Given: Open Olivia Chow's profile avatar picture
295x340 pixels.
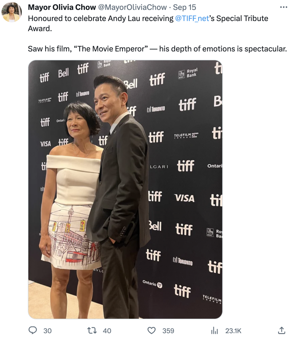Looking at the screenshot, I should [12, 12].
